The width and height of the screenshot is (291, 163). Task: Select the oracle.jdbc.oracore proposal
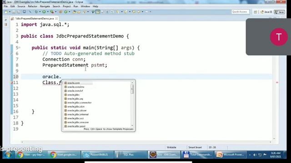point(78,122)
